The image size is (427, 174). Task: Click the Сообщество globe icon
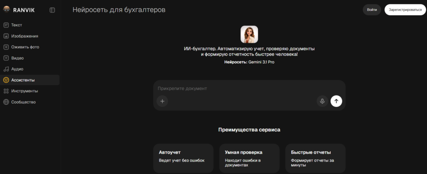tap(6, 102)
